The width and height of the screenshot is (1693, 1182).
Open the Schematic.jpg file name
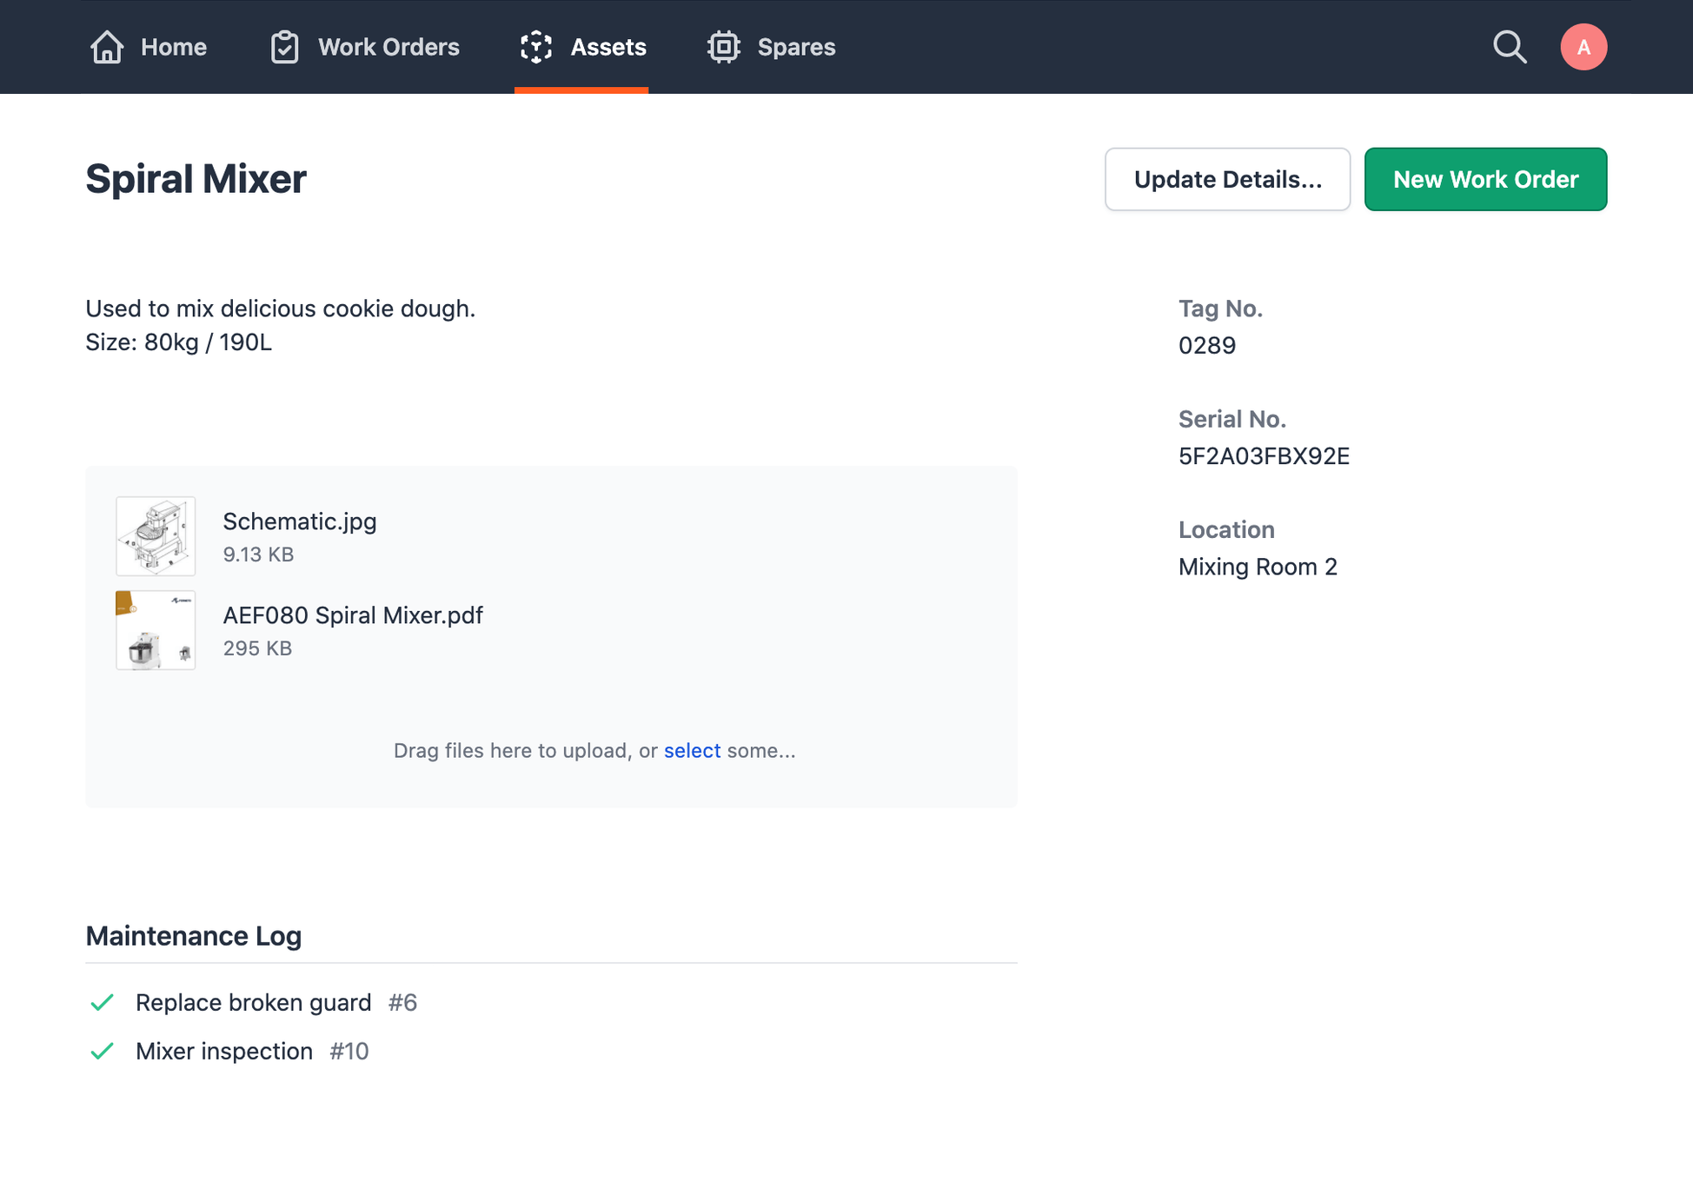coord(299,521)
